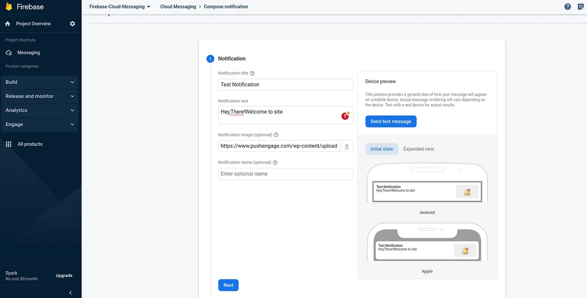
Task: Open Firebase-Cloud-Messaging project dropdown
Action: [120, 7]
